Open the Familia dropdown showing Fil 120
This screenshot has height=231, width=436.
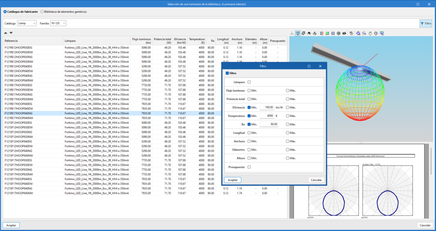[58, 23]
